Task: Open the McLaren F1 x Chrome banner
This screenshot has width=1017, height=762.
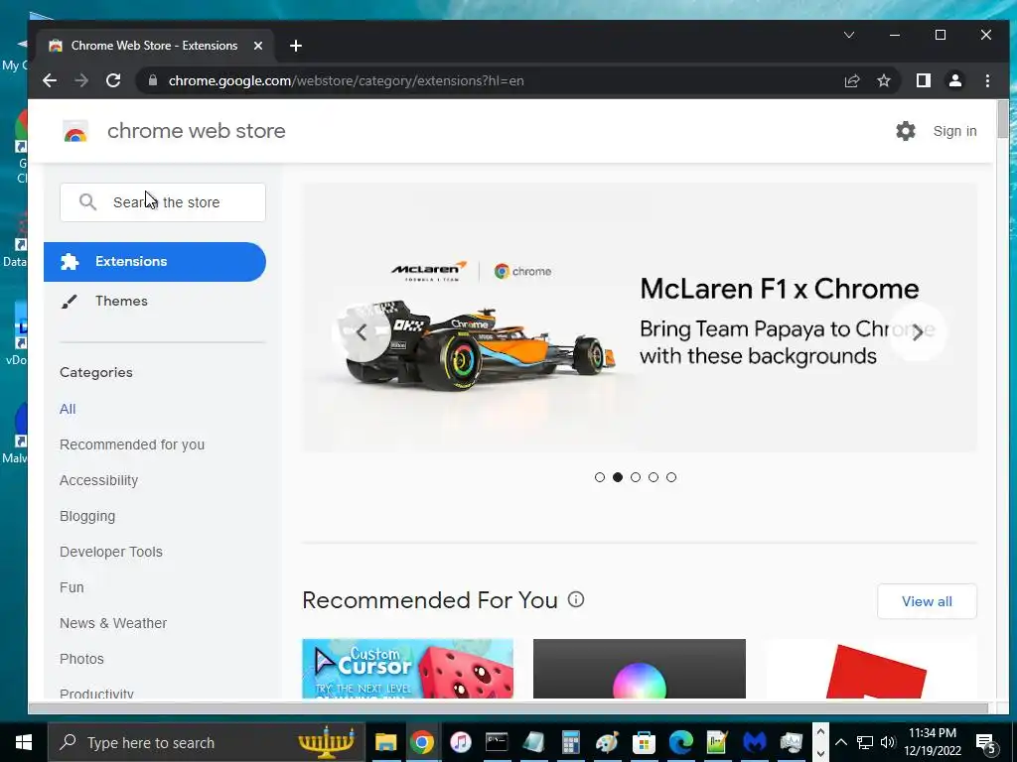Action: (639, 317)
